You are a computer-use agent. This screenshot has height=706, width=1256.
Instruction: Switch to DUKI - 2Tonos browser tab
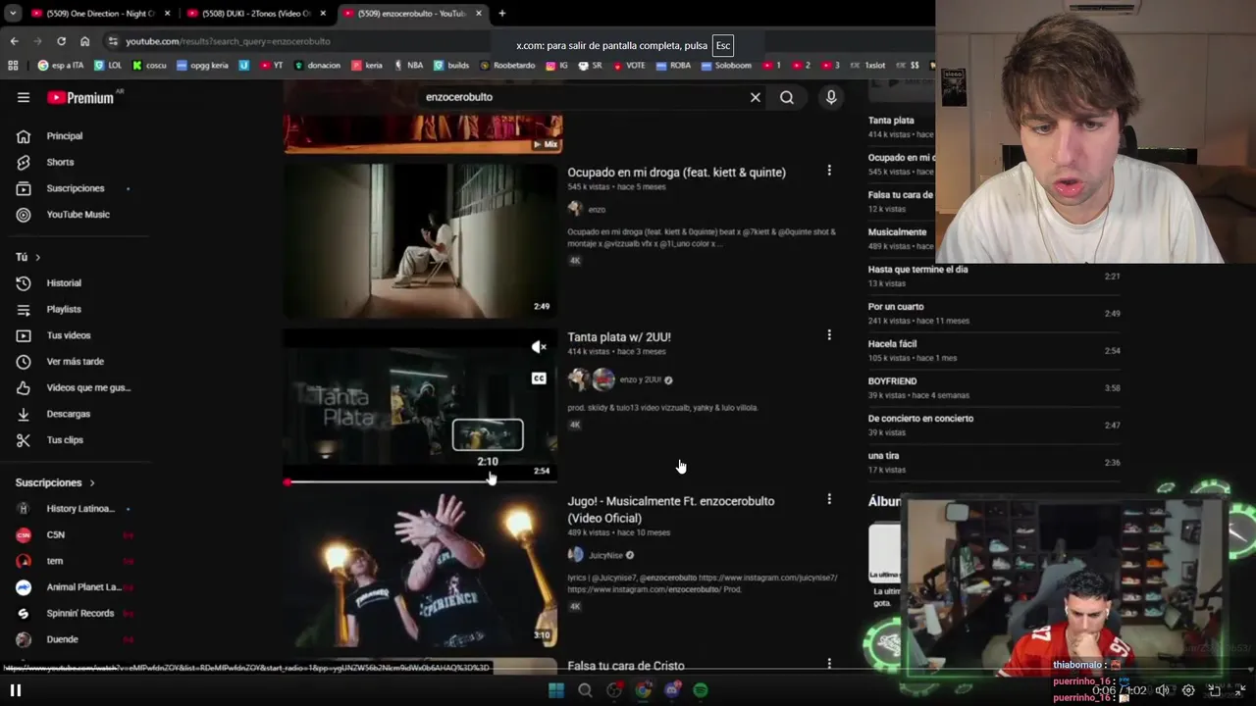coord(255,13)
